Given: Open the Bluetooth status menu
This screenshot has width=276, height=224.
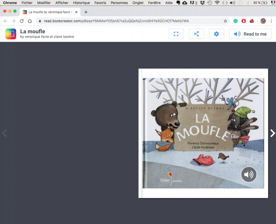Looking at the screenshot, I should pyautogui.click(x=248, y=3).
